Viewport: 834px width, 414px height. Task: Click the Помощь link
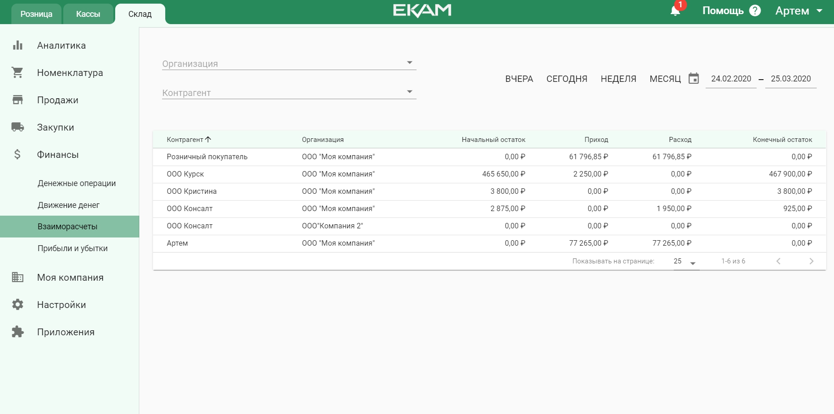[x=723, y=10]
